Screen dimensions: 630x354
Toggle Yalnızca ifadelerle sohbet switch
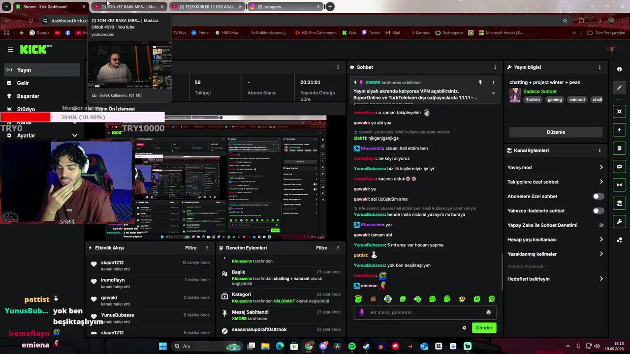point(598,211)
